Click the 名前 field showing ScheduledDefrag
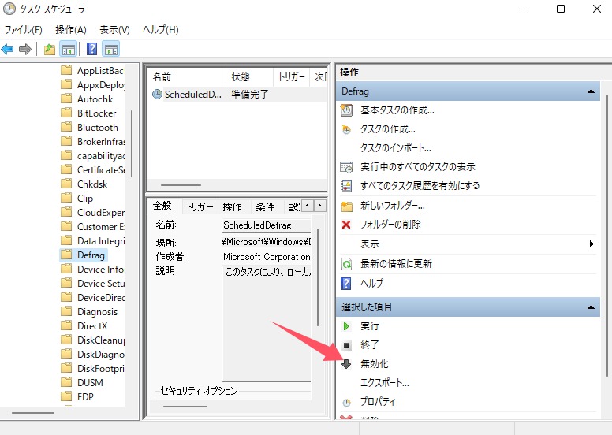This screenshot has width=612, height=435. [266, 225]
